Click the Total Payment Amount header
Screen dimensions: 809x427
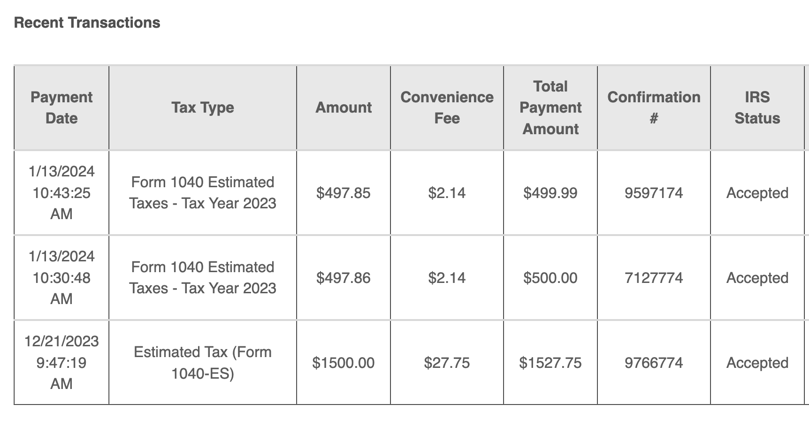(x=550, y=108)
